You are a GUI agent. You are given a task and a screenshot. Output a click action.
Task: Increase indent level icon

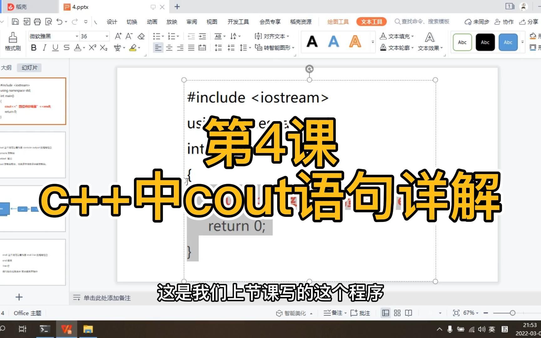coord(203,36)
